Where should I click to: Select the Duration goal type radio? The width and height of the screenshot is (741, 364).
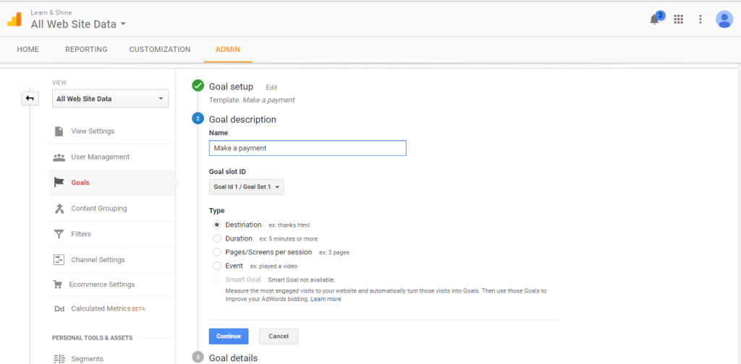coord(217,238)
